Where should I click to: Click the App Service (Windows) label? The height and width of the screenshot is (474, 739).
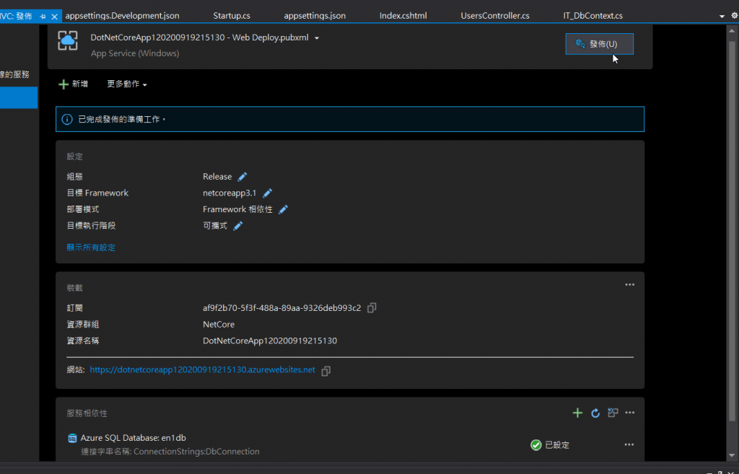[135, 53]
